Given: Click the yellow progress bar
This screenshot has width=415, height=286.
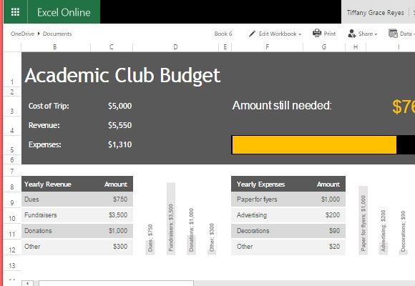Looking at the screenshot, I should tap(314, 144).
